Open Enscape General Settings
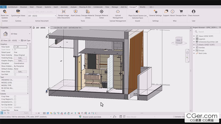Screen dimensions: 221x124 [x=155, y=12]
